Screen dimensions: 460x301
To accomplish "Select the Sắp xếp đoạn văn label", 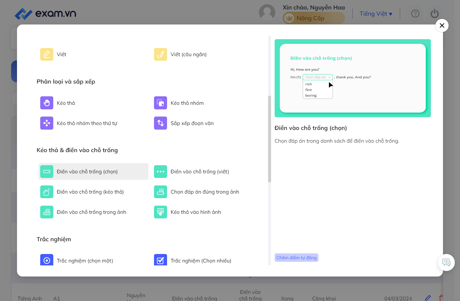I will (x=192, y=123).
